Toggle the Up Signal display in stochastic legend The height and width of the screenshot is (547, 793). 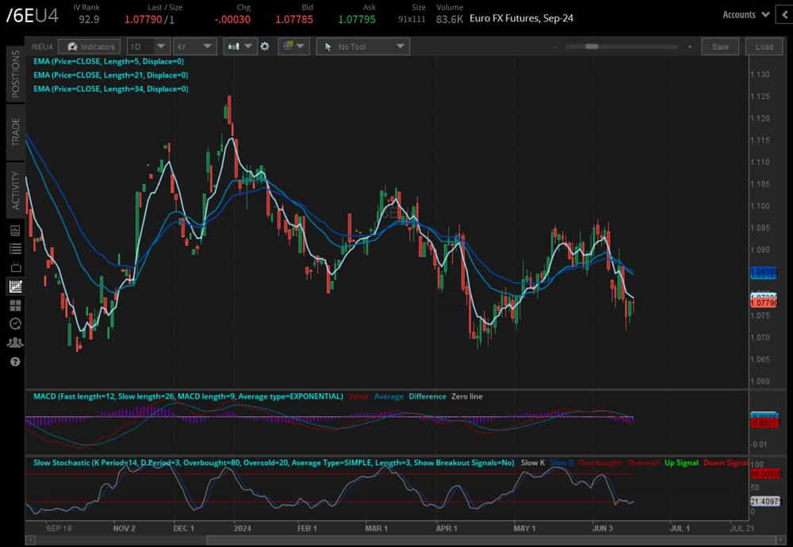click(x=681, y=461)
